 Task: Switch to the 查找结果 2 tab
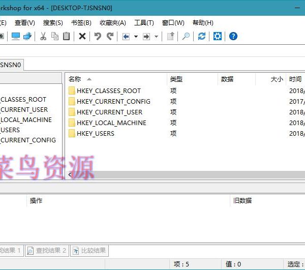pyautogui.click(x=47, y=250)
